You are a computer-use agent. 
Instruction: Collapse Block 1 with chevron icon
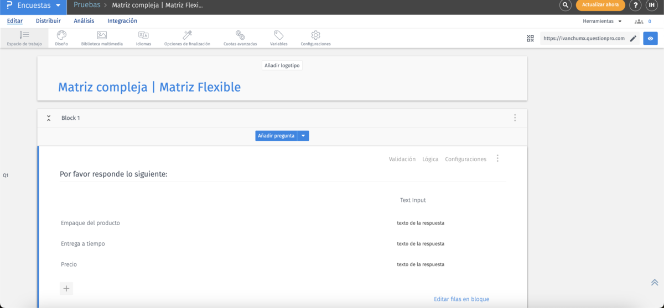pyautogui.click(x=49, y=118)
